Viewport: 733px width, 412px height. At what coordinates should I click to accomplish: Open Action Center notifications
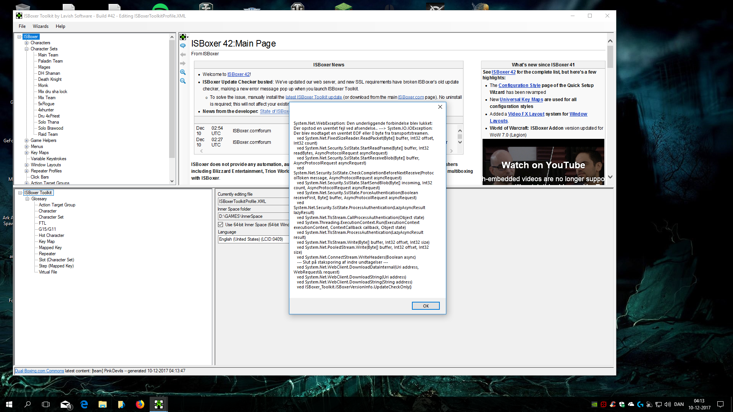pos(720,404)
